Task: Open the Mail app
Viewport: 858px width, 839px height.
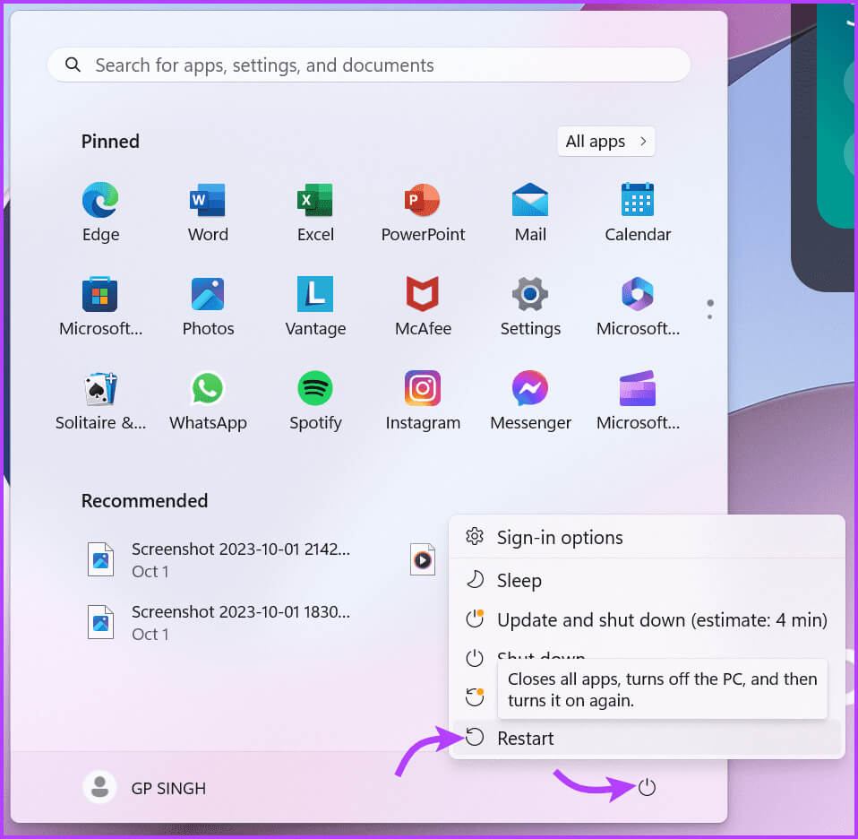Action: 530,212
